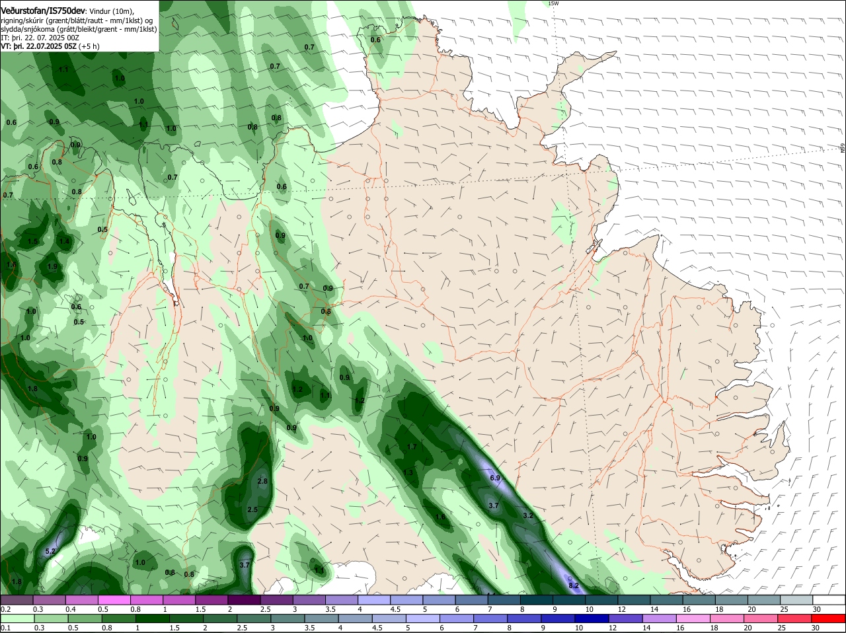Click the 6.9 precipitation value on the map

point(495,478)
